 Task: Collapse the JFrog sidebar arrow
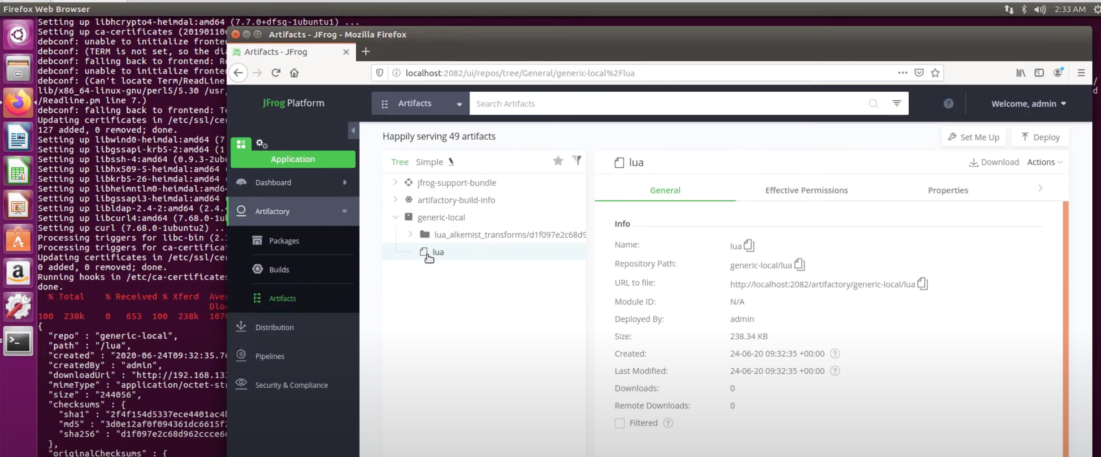click(353, 130)
